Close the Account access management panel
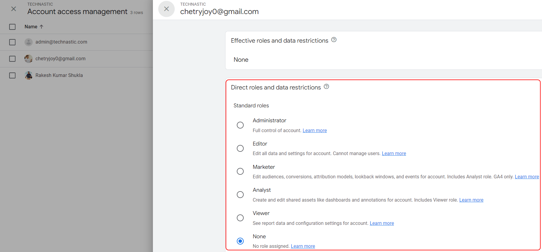Image resolution: width=542 pixels, height=252 pixels. (14, 9)
